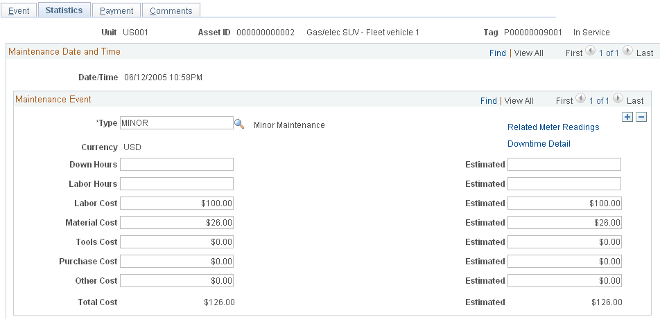Click First in Maintenance Date and Time navigation
The image size is (660, 319).
574,53
